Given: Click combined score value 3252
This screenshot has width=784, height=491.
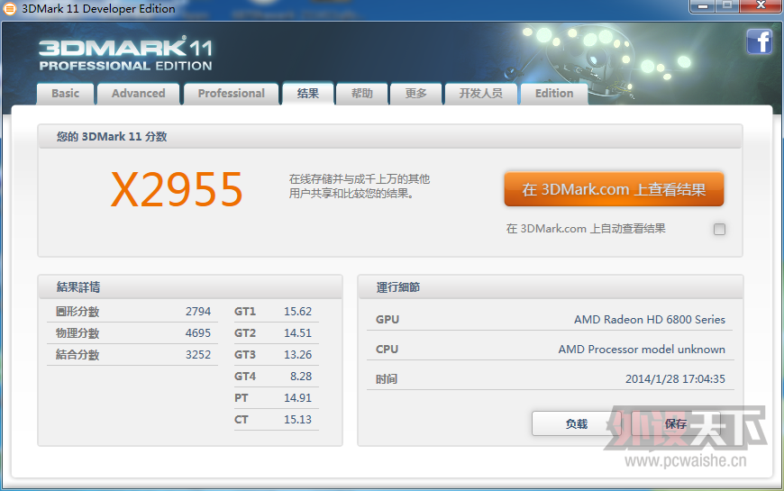Looking at the screenshot, I should 198,354.
